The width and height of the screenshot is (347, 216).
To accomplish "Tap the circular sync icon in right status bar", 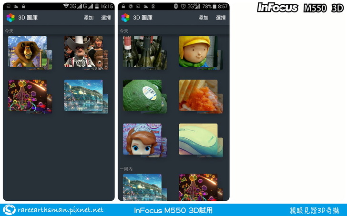I will pos(131,6).
